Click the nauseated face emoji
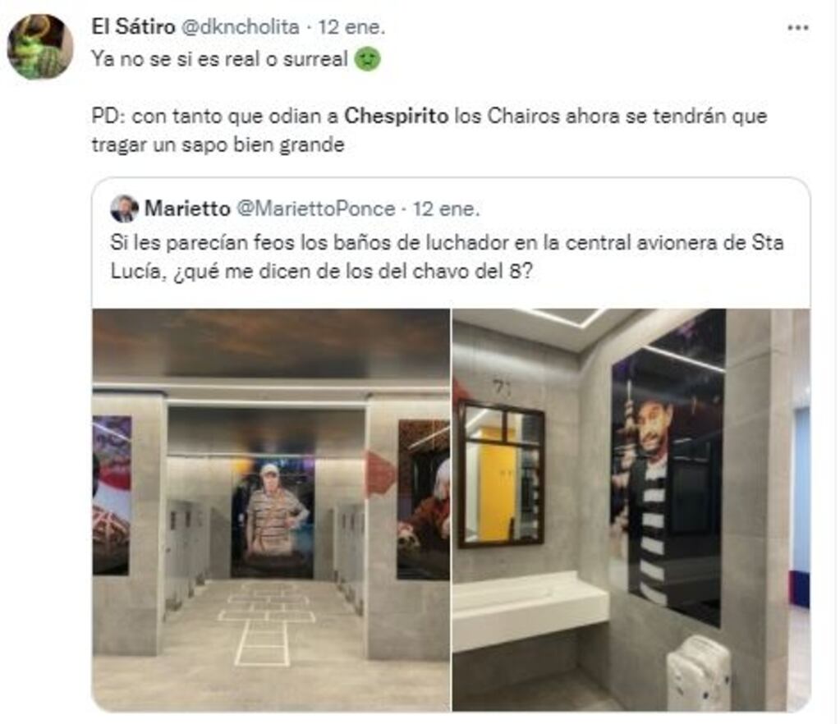 coord(368,59)
